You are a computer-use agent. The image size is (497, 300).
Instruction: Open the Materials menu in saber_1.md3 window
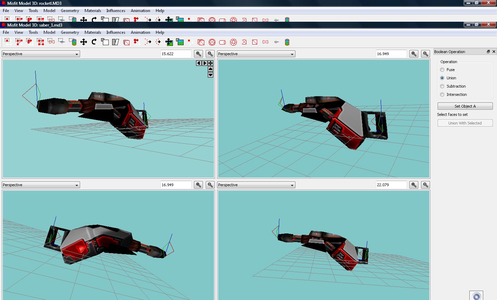(93, 32)
